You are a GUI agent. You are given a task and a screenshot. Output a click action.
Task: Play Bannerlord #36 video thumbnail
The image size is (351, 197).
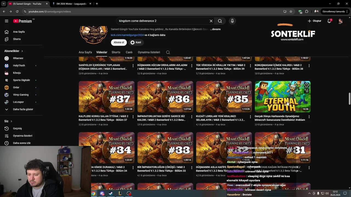[x=165, y=97]
